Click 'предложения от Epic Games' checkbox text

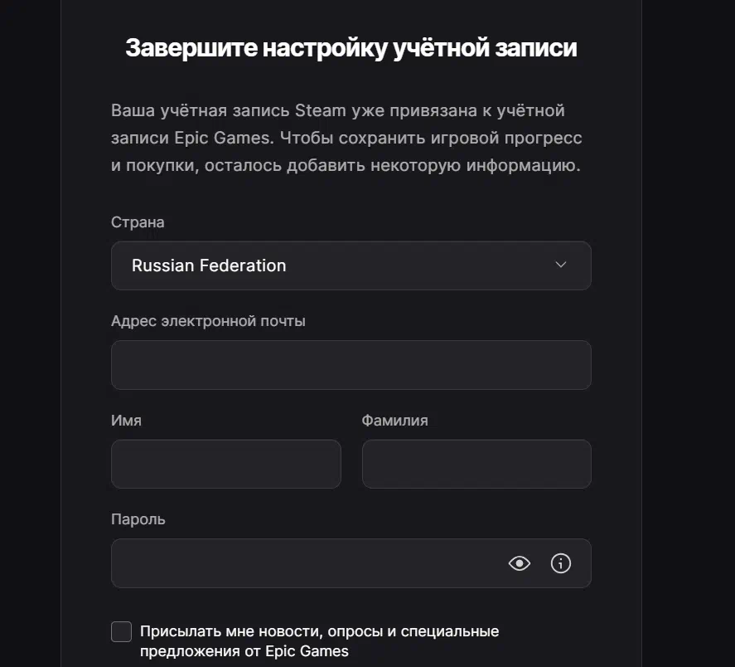pyautogui.click(x=244, y=651)
